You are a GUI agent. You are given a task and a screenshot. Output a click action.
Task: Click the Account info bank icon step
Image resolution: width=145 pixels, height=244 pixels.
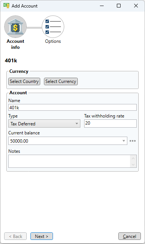tap(15, 27)
